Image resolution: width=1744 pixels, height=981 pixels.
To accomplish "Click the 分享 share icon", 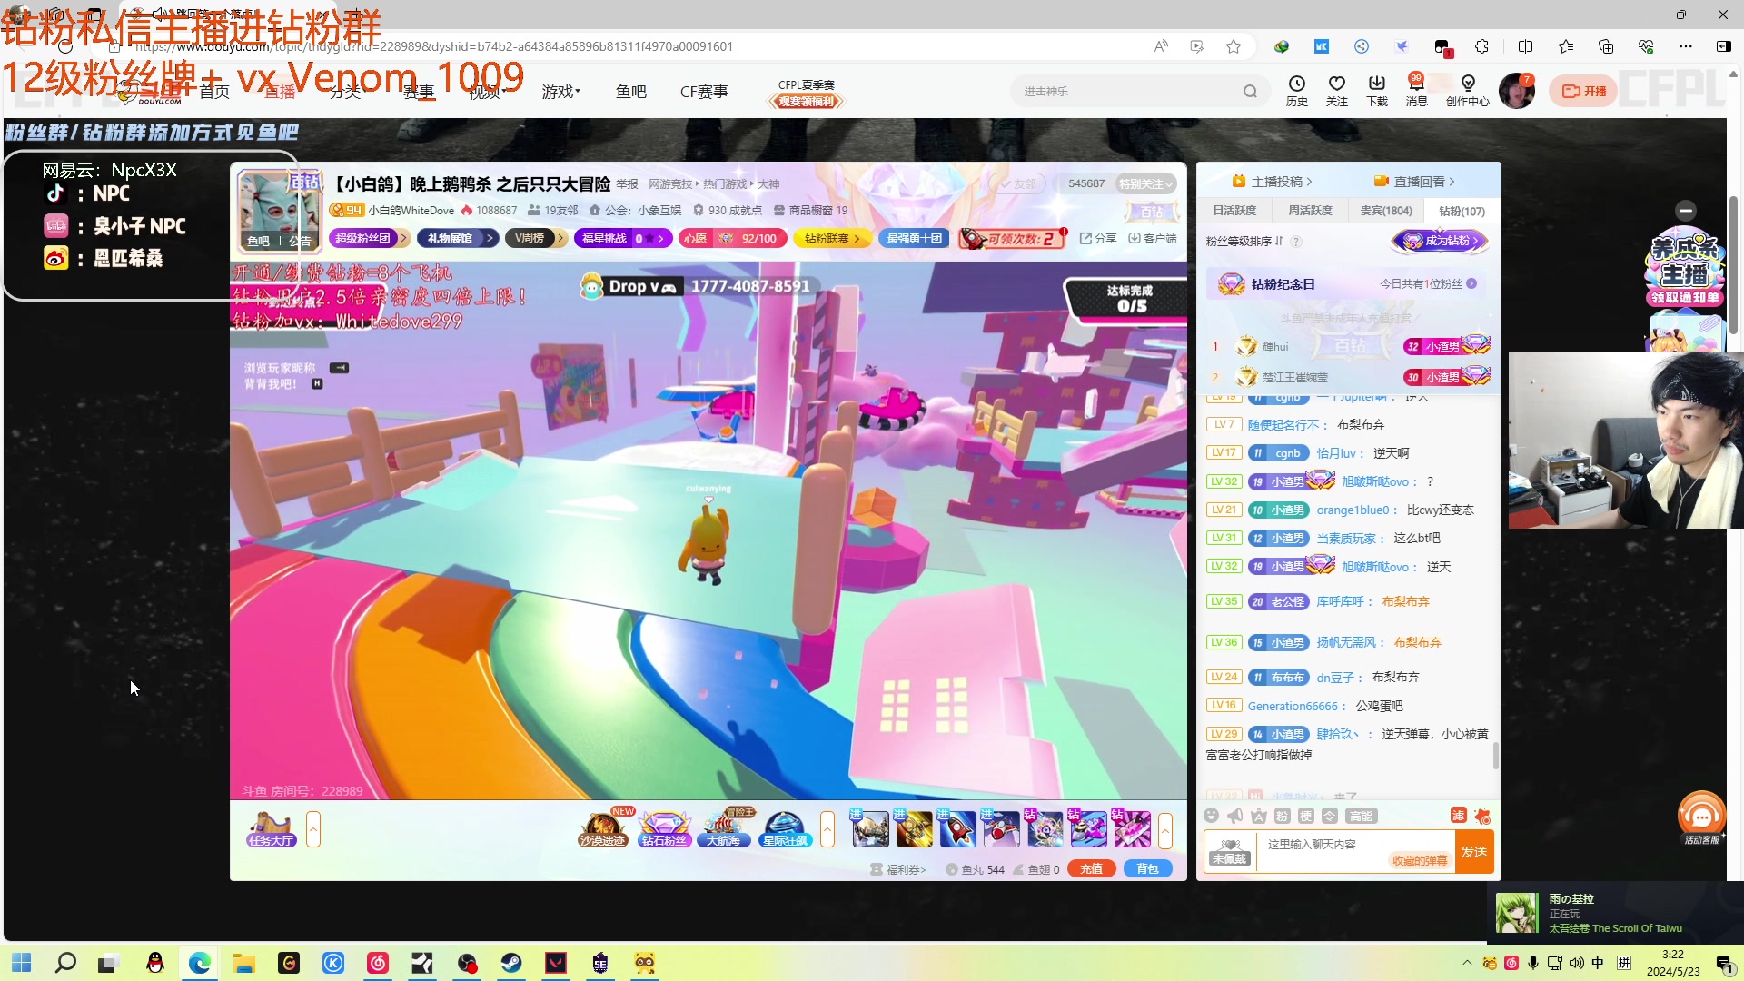I will coord(1097,238).
